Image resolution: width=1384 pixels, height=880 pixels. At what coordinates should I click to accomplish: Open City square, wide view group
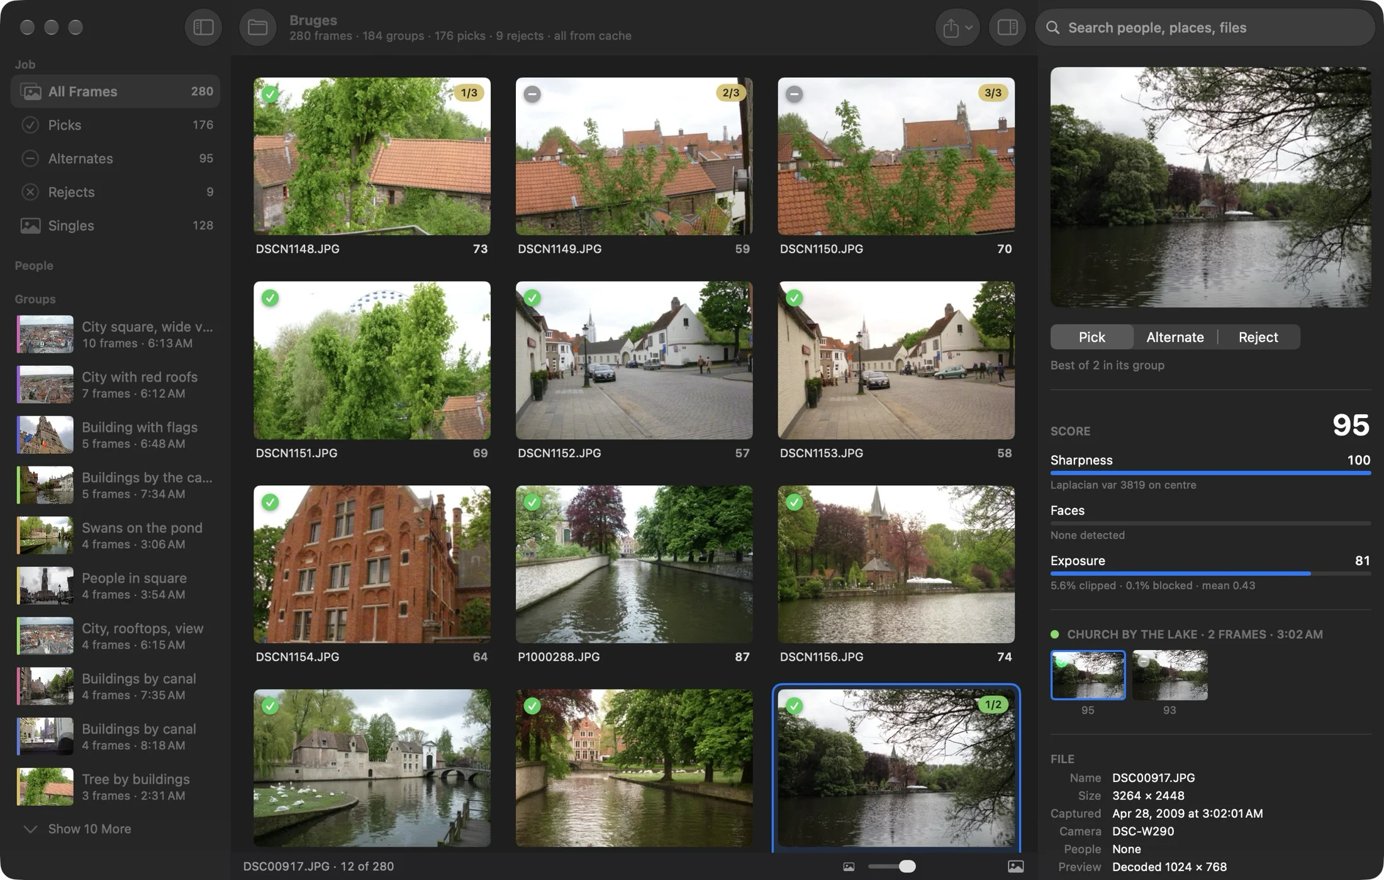(116, 334)
